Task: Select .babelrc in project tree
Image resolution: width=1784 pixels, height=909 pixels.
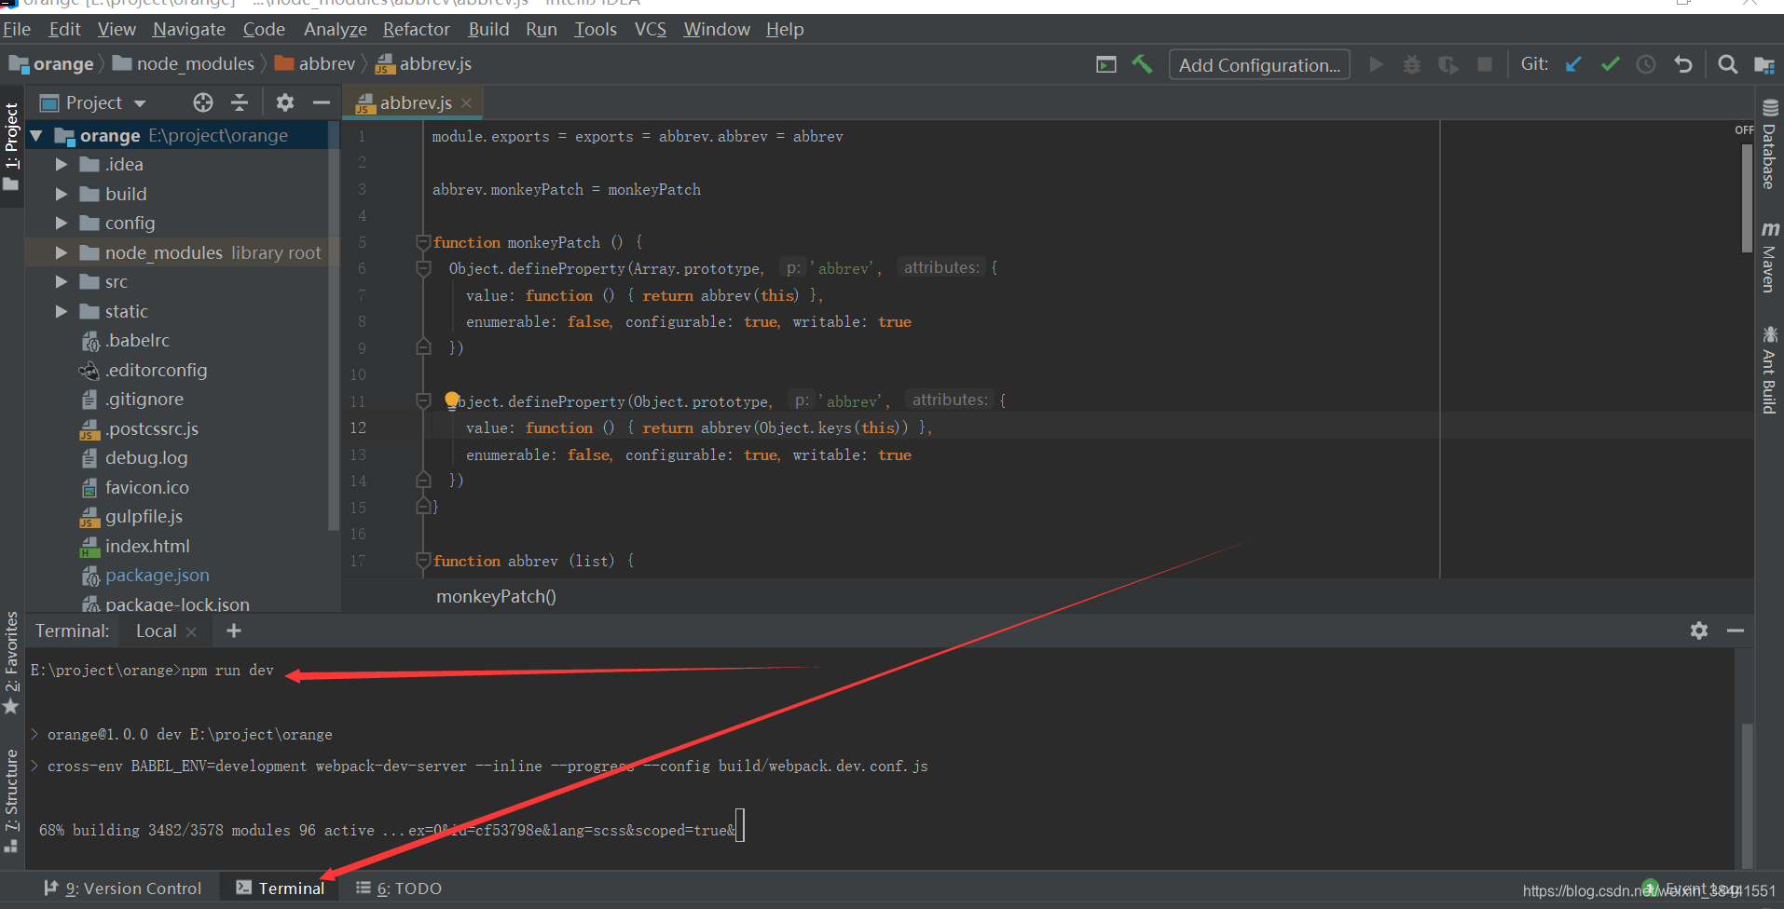Action: click(137, 341)
